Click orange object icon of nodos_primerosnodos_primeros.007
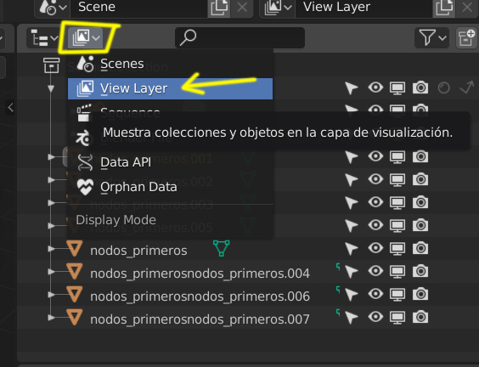 [75, 317]
